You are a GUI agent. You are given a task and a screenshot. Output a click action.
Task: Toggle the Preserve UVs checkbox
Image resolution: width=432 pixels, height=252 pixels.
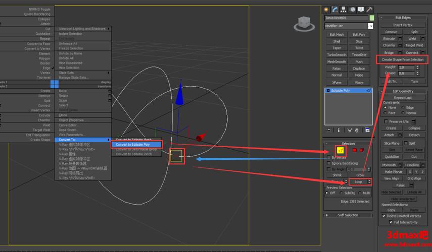tap(387, 121)
